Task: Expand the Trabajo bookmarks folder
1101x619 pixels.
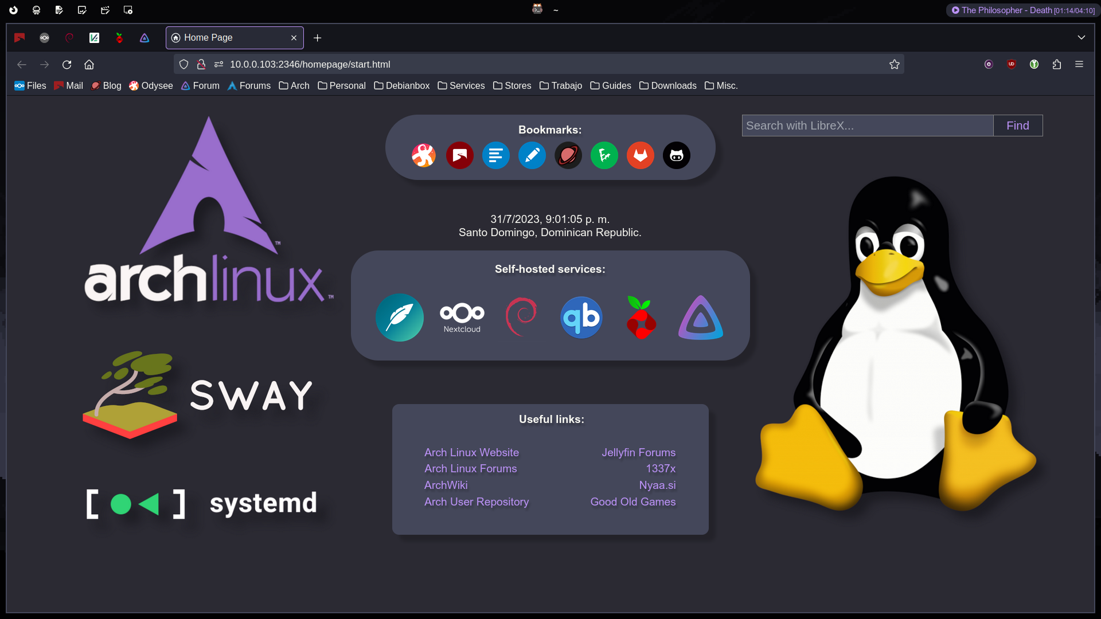Action: (561, 85)
